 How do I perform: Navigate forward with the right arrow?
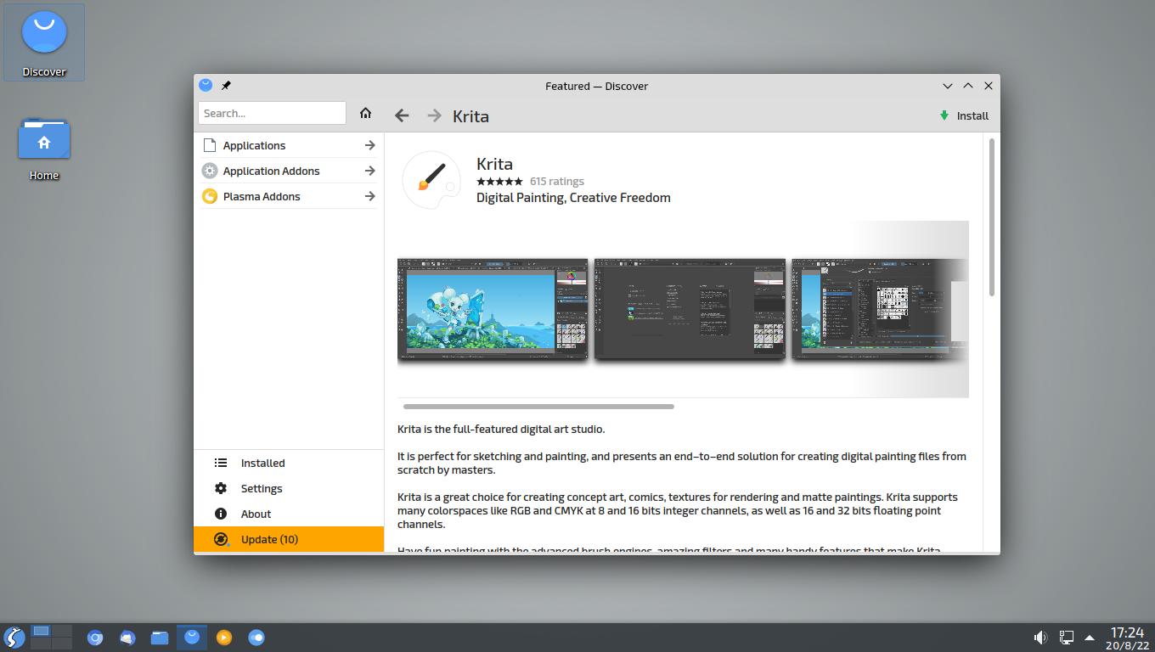434,115
